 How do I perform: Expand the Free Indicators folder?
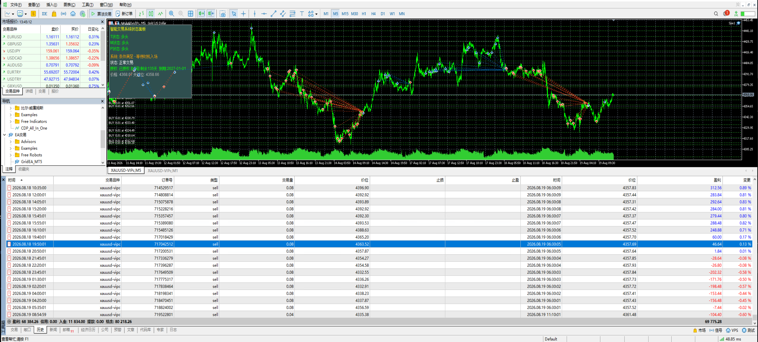point(11,122)
